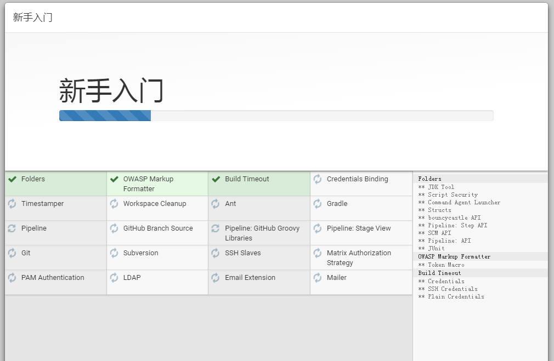Click the SSH Credentials log entry
554x361 pixels.
pos(448,289)
